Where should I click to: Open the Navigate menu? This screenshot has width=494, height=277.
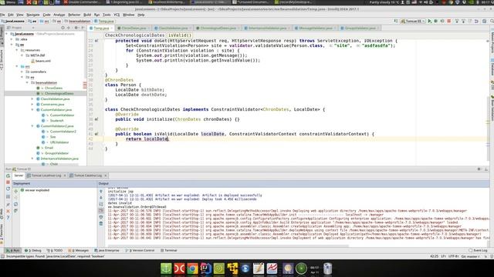click(x=32, y=15)
